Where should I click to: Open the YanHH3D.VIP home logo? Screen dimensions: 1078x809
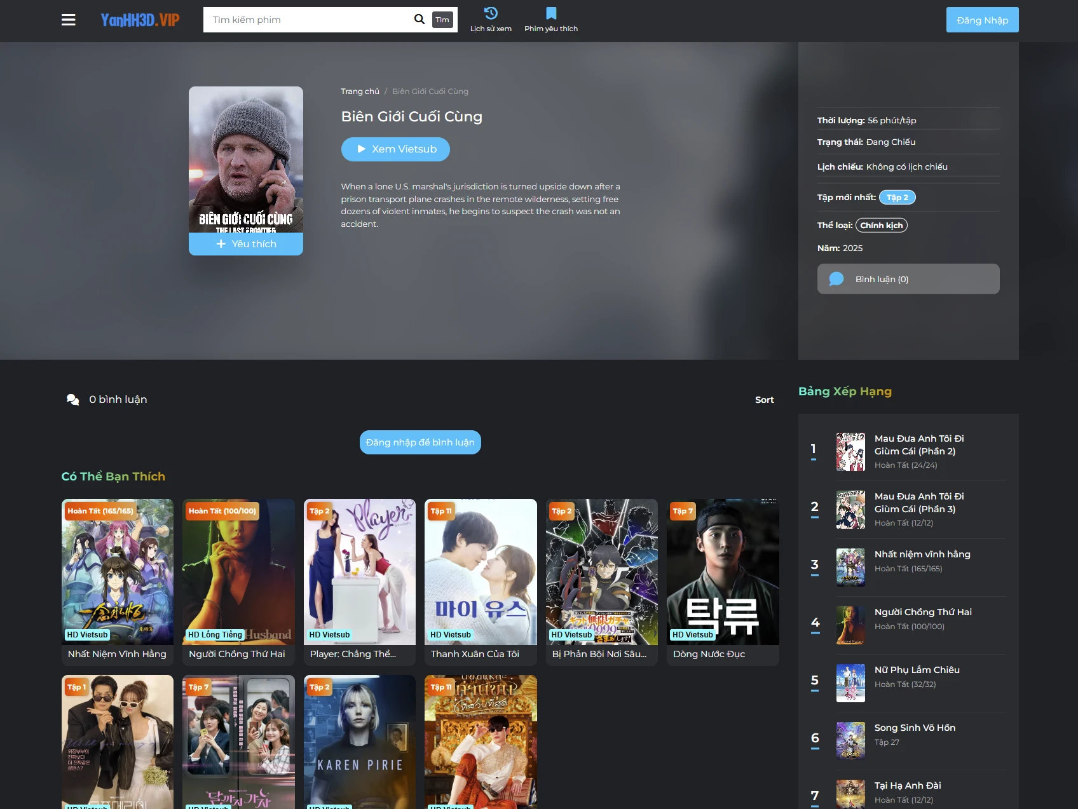[140, 19]
